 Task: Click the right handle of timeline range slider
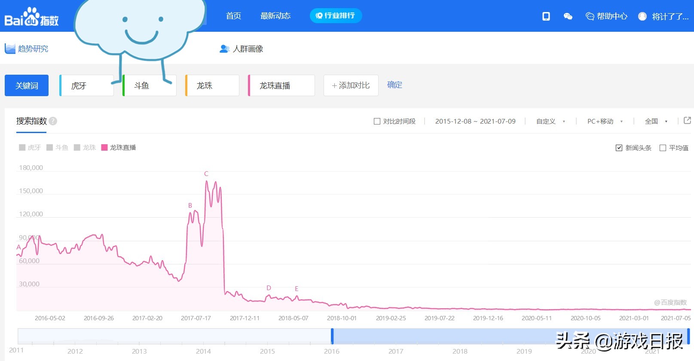[688, 336]
